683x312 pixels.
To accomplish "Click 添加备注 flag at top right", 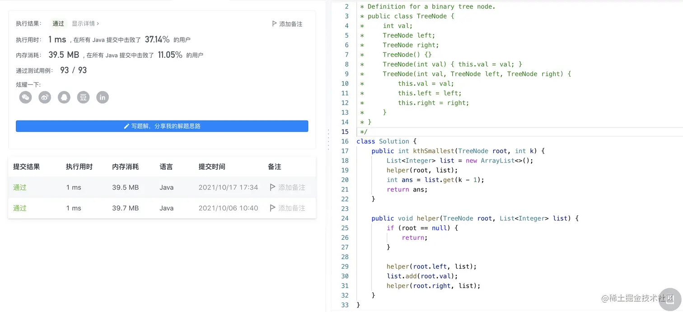I will (x=287, y=24).
